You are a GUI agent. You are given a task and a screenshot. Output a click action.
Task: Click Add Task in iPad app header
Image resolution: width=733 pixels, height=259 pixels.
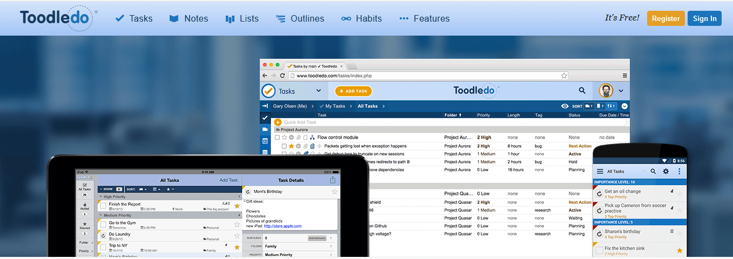(x=228, y=180)
